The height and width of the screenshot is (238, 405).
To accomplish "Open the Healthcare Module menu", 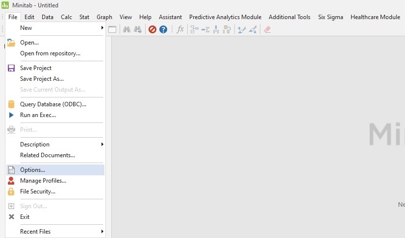I will tap(375, 17).
